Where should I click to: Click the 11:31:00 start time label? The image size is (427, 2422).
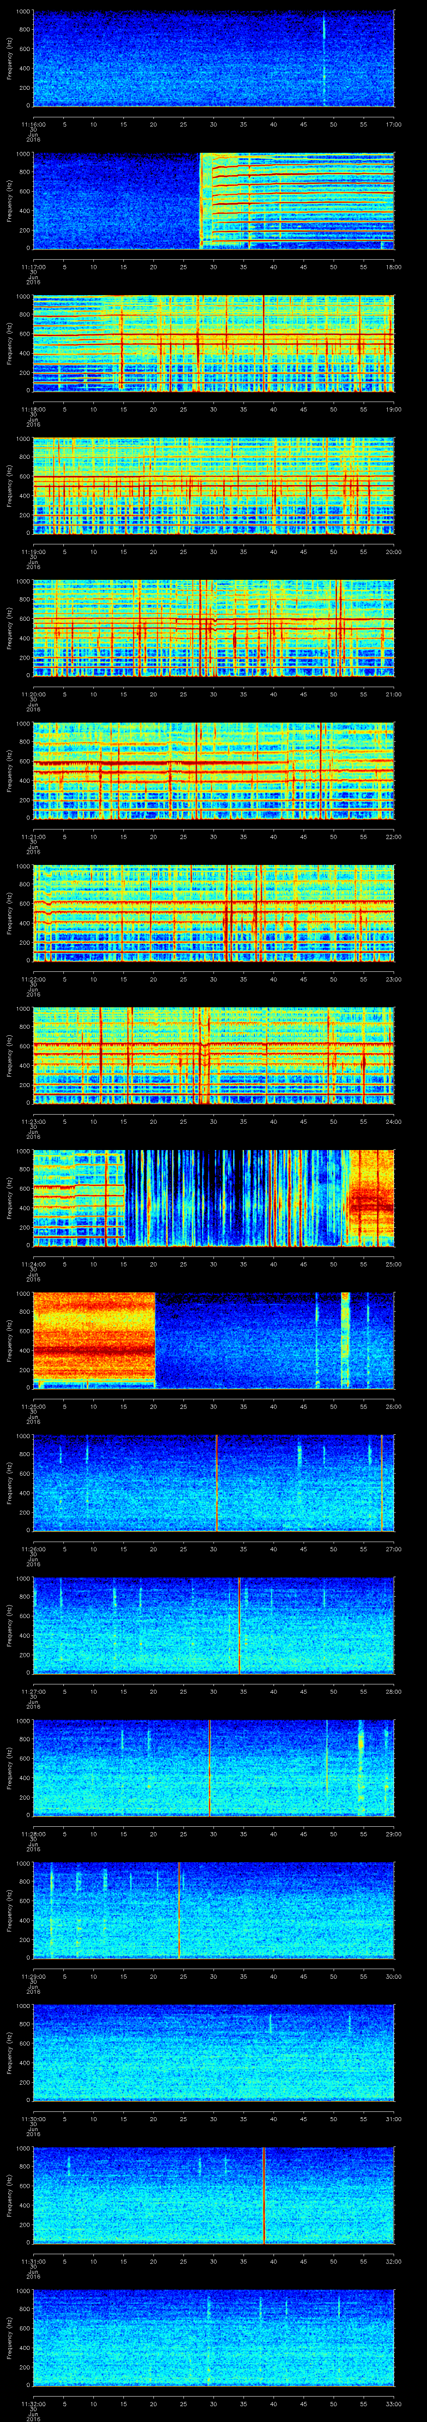point(33,2261)
